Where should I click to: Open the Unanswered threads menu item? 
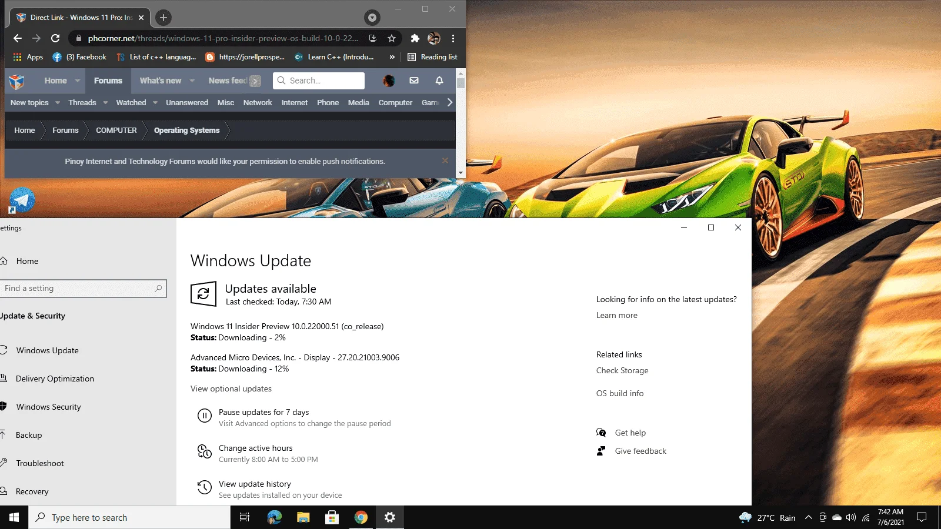(x=187, y=102)
